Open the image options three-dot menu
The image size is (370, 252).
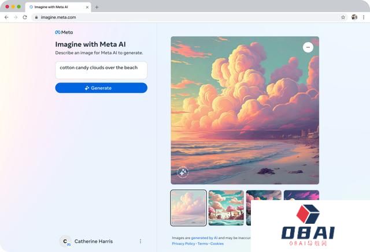pyautogui.click(x=308, y=47)
